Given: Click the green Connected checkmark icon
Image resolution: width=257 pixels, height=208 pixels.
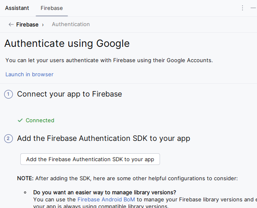Looking at the screenshot, I should [20, 120].
